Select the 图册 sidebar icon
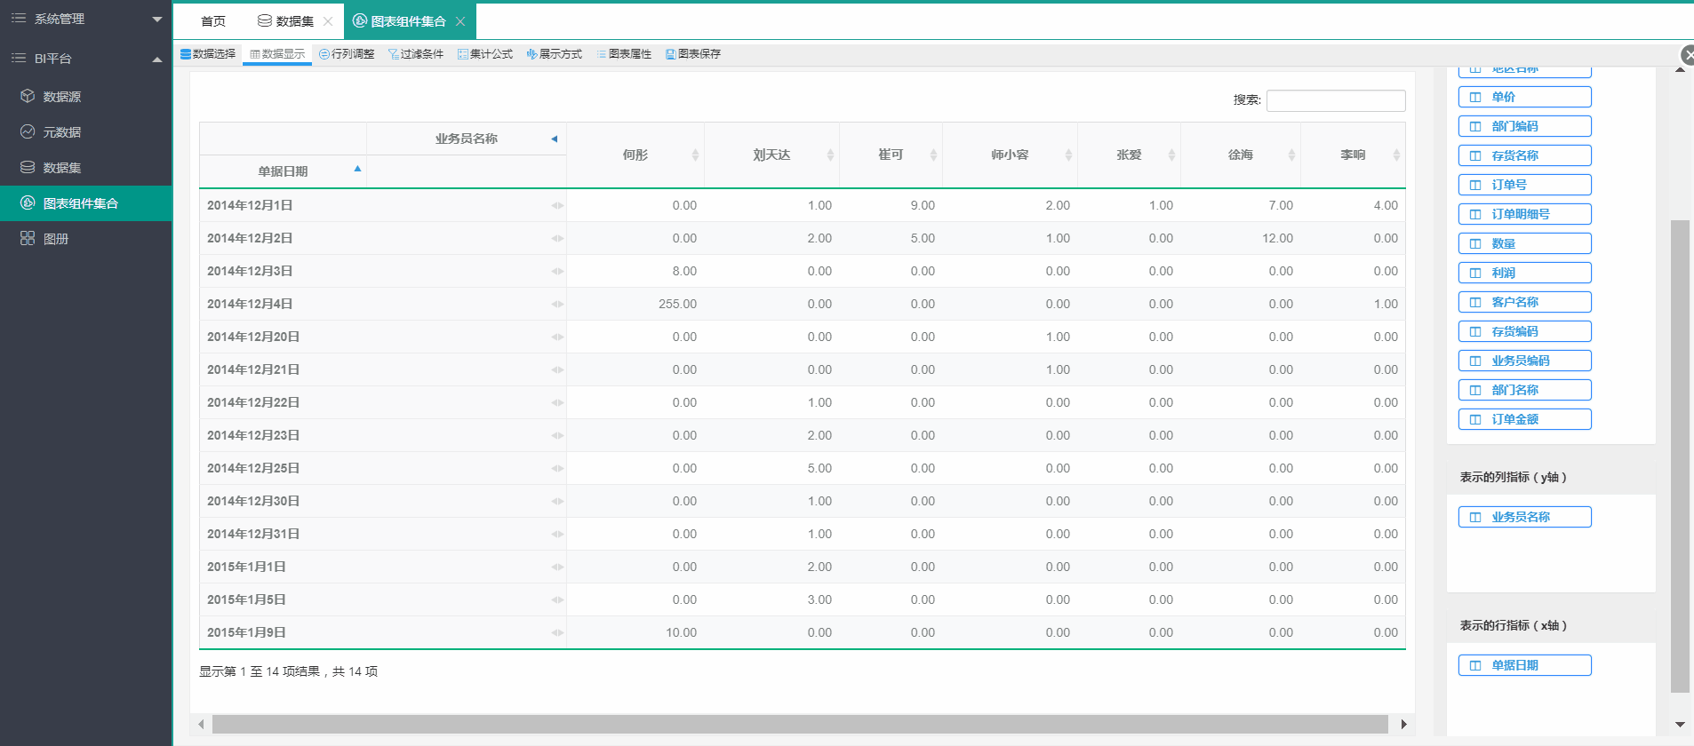 (x=28, y=238)
